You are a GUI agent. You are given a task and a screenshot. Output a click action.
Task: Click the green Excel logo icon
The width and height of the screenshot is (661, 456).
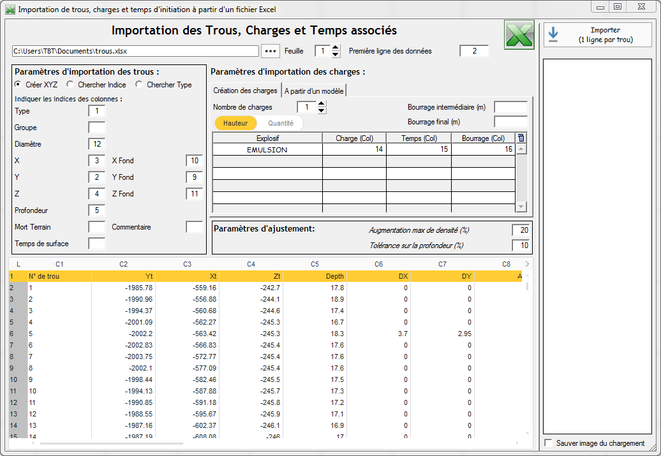pyautogui.click(x=519, y=35)
